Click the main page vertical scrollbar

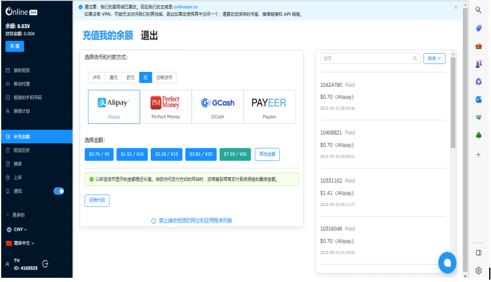click(465, 140)
